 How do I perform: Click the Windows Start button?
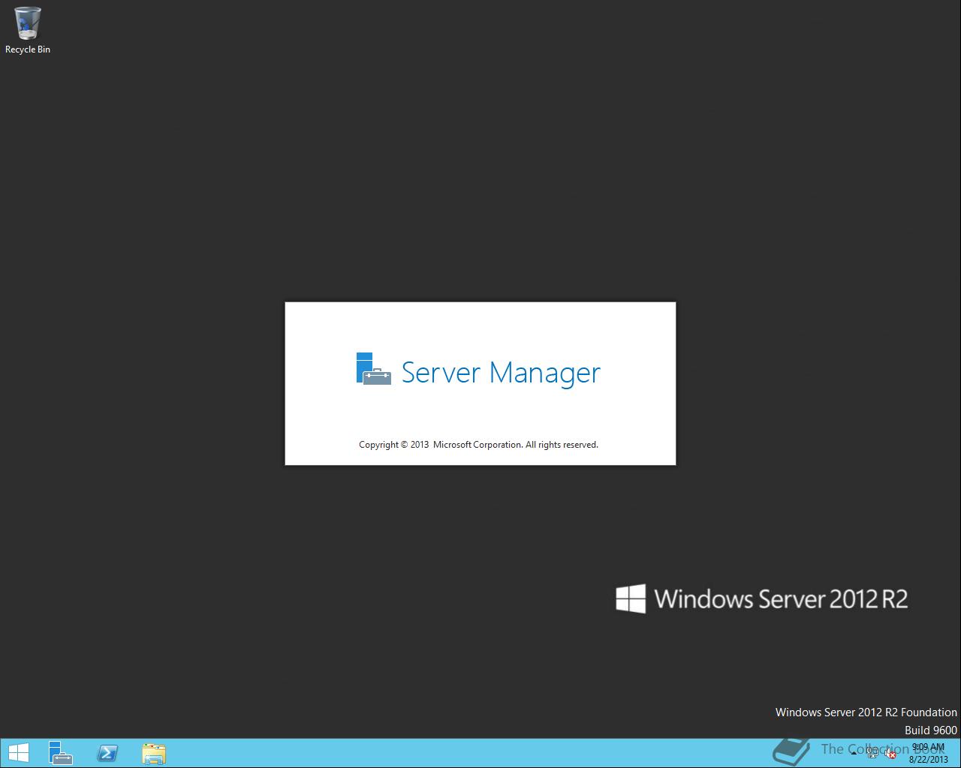point(19,753)
